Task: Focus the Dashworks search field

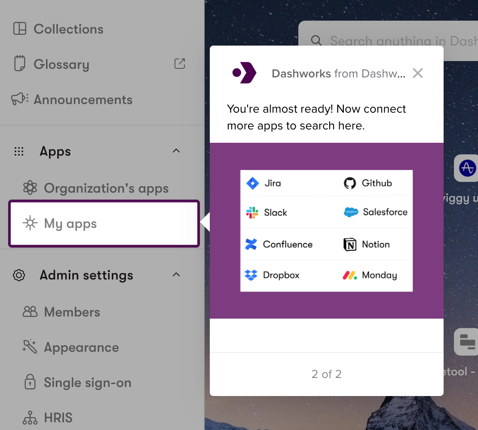Action: click(x=388, y=40)
